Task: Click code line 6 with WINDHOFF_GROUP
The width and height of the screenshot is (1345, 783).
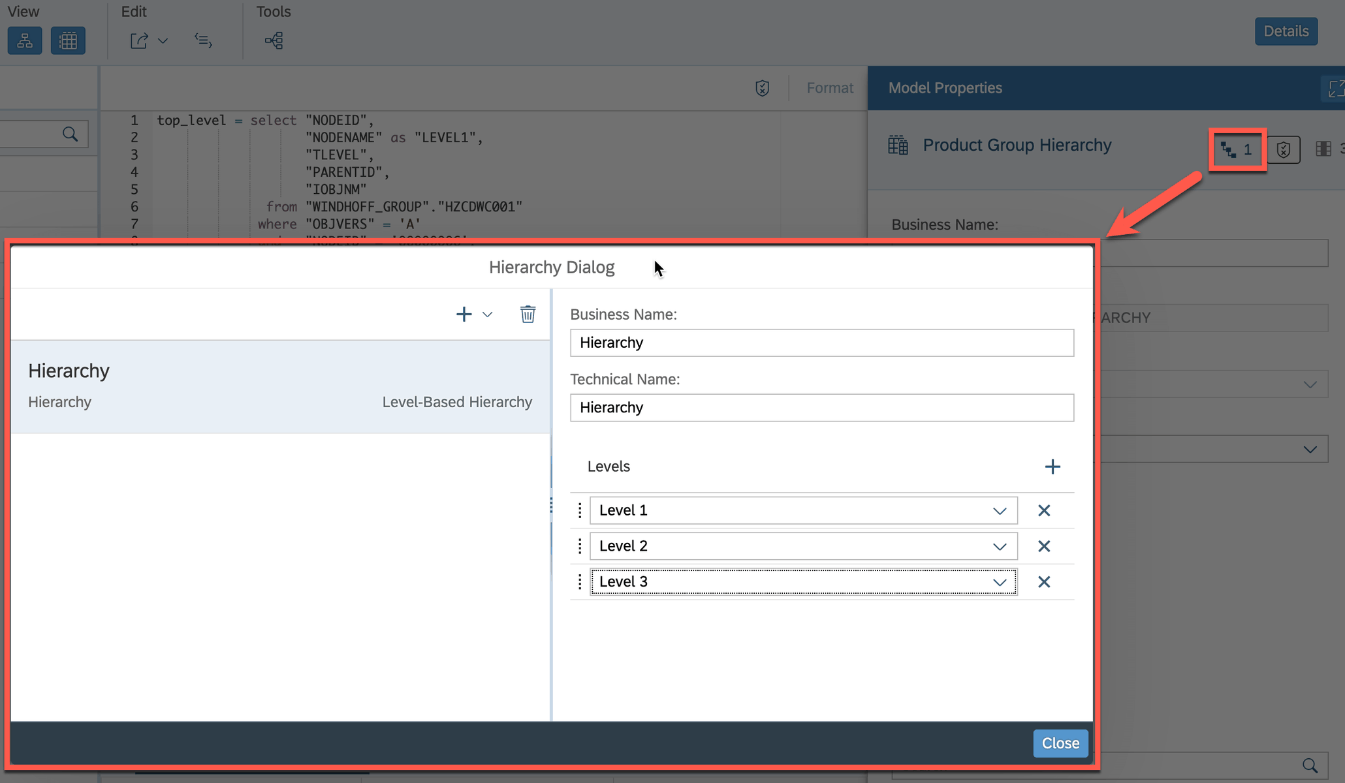Action: [x=395, y=207]
